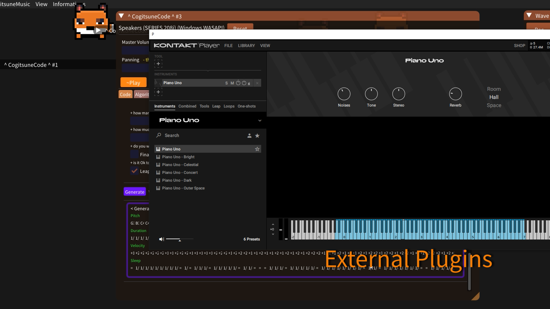Click the add-instrument plus icon under Piano Uno
Screen dimensions: 550x309
point(158,92)
